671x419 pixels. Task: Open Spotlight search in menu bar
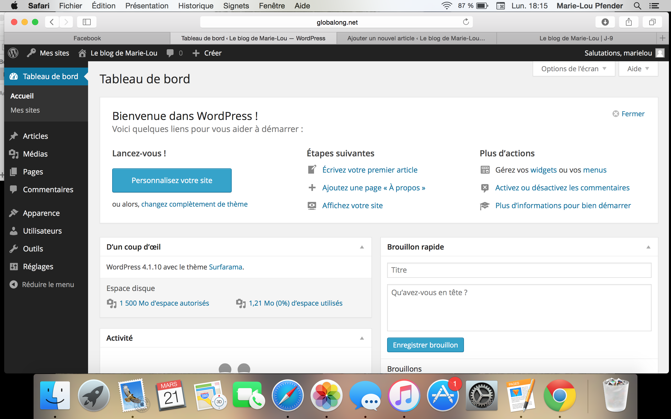(637, 6)
